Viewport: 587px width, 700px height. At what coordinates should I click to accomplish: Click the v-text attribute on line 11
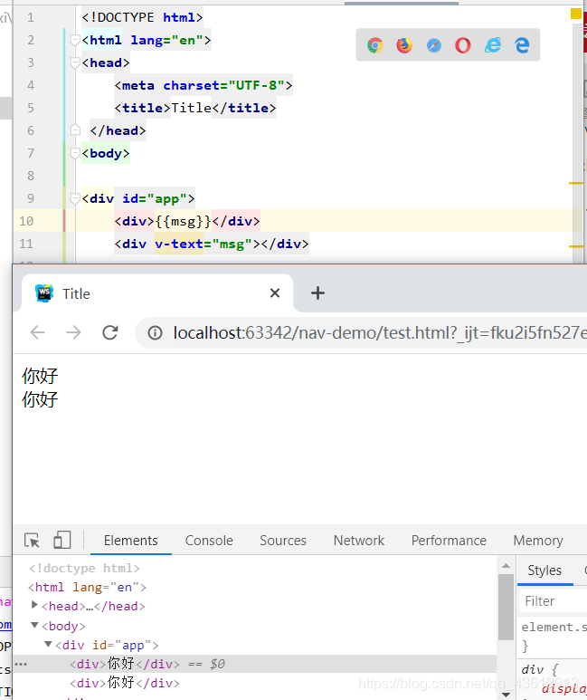(x=179, y=244)
